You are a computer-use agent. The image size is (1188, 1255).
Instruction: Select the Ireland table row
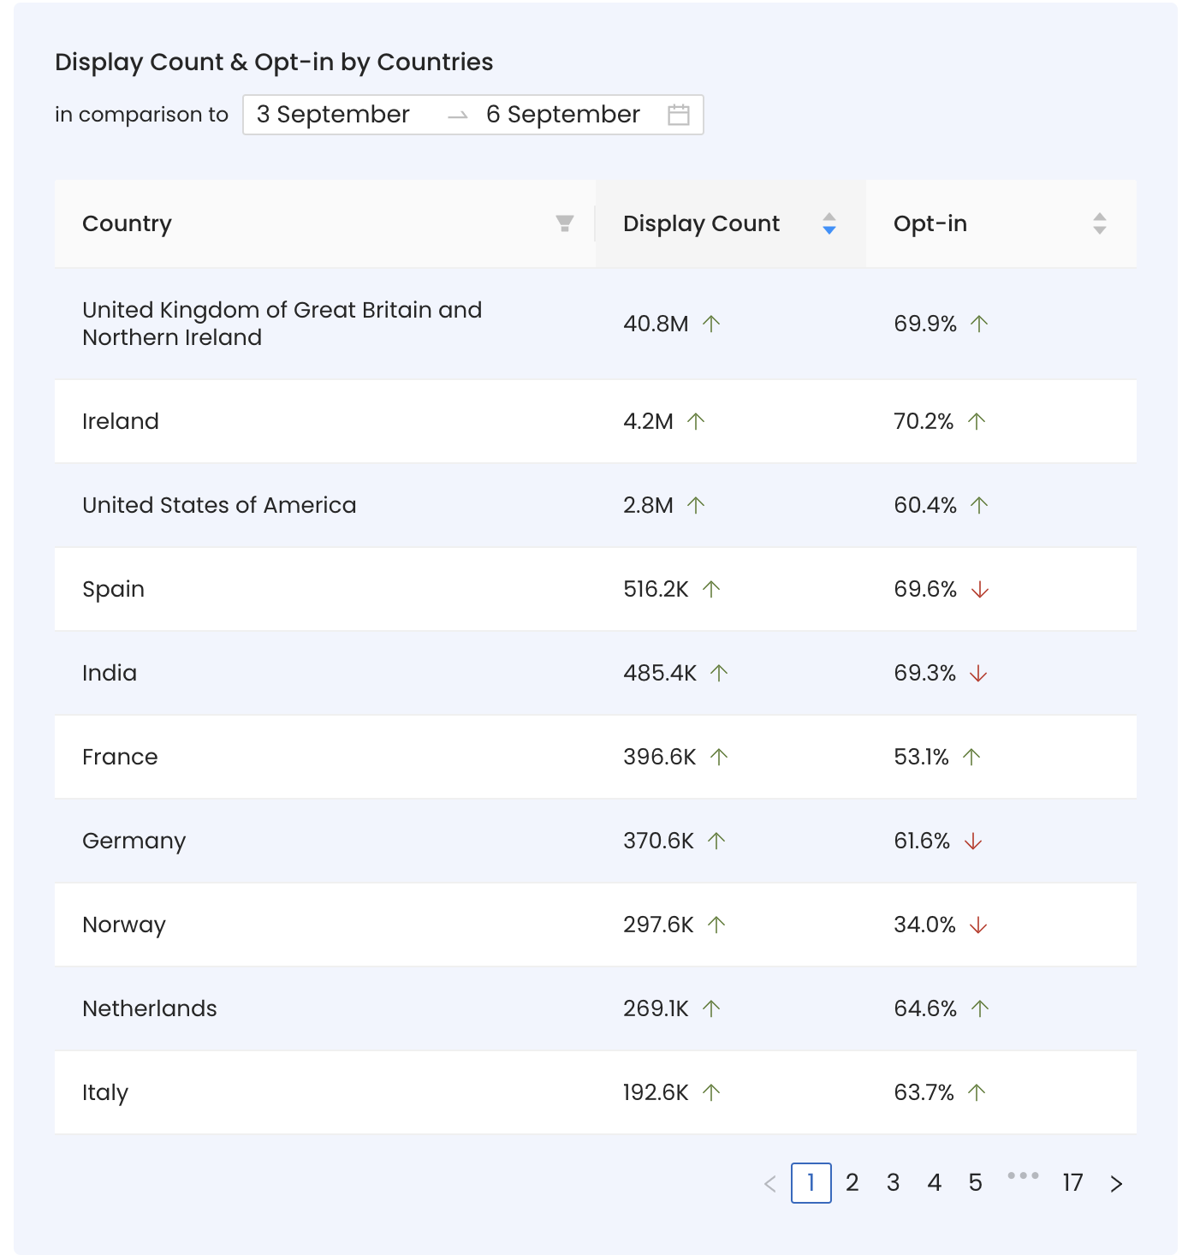tap(595, 421)
